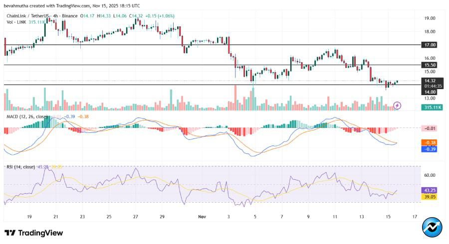Viewport: 449px width, 244px height.
Task: Select the RSI (14, close) indicator legend
Action: click(x=20, y=166)
